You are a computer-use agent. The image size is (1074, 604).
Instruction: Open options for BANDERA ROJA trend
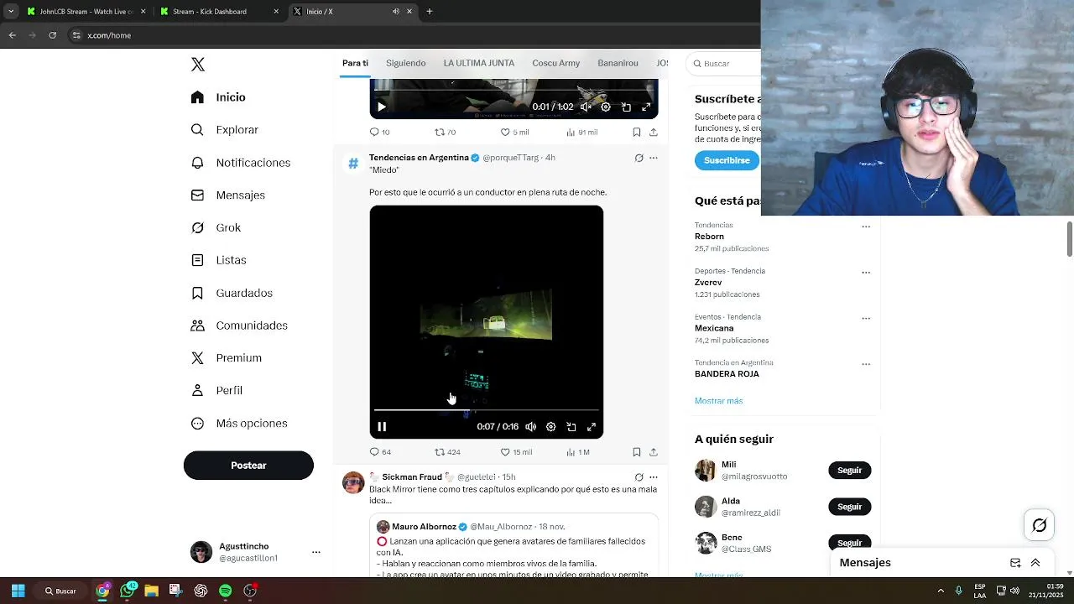pos(866,364)
